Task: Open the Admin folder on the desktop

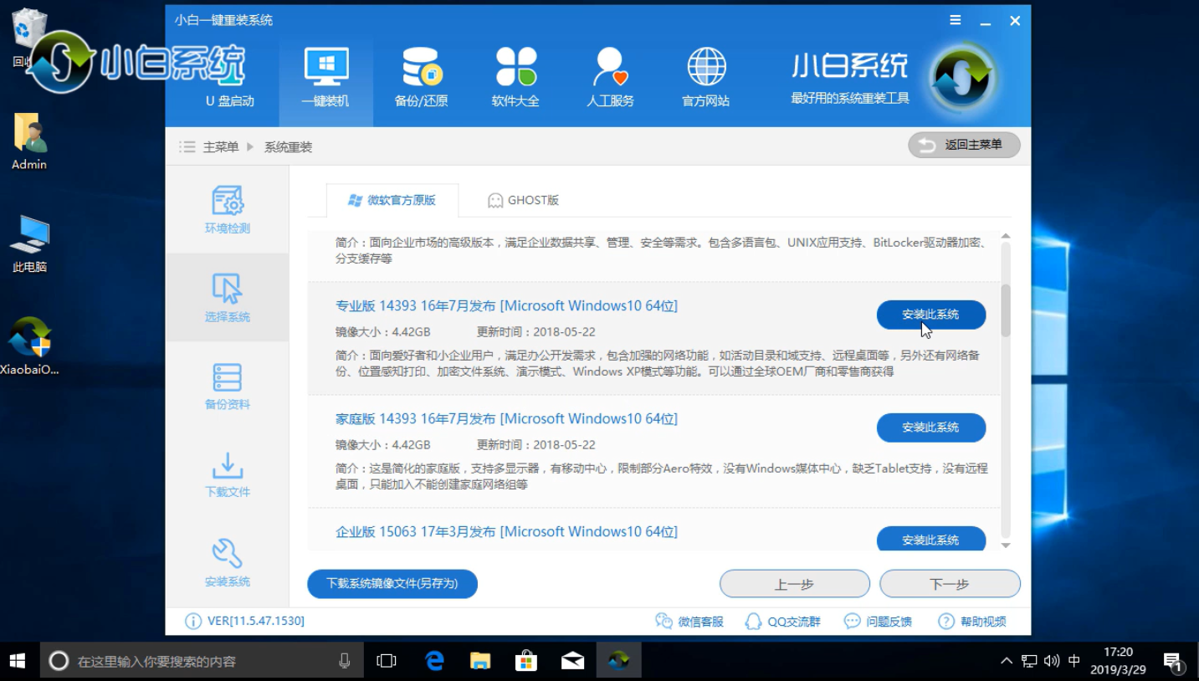Action: tap(29, 141)
